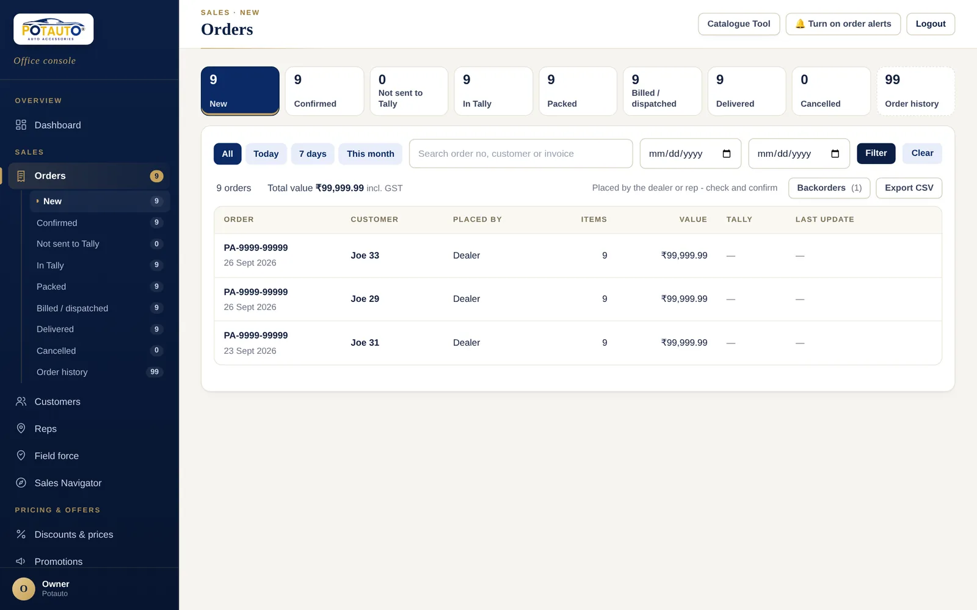Select the Confirmed status card
The image size is (977, 610).
pos(324,91)
